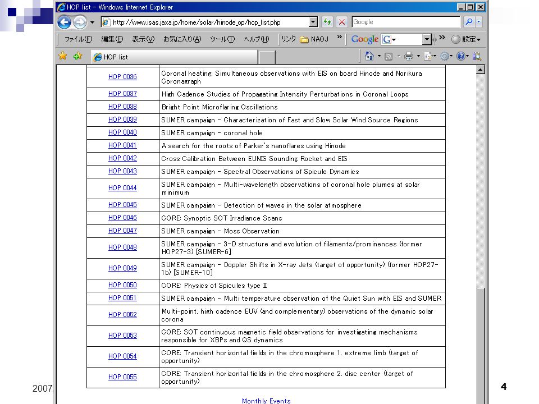
Task: Open the HOP 0042 link
Action: click(122, 158)
